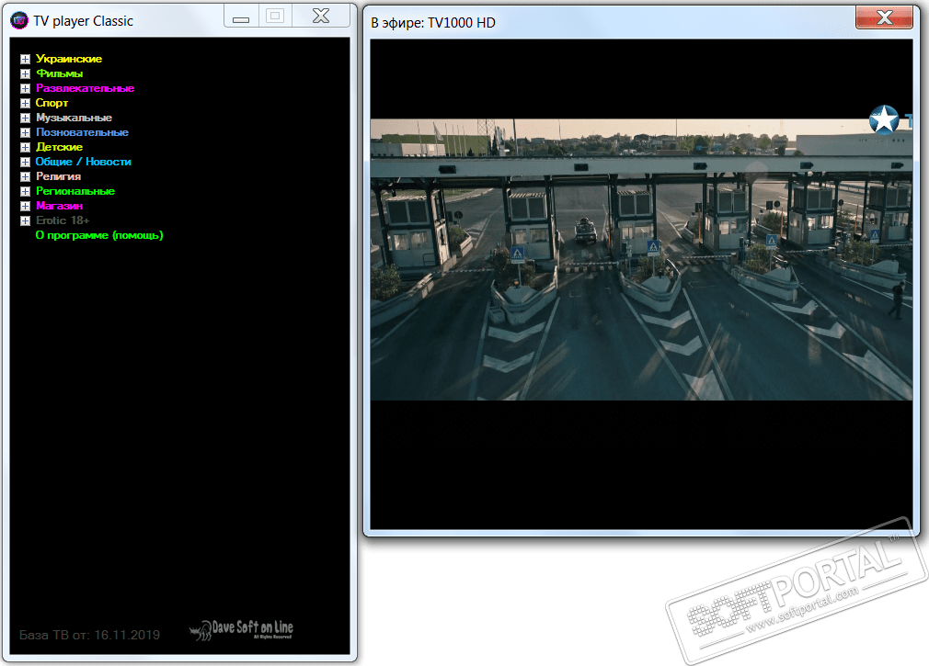Click the TV player Classic app icon
The height and width of the screenshot is (666, 929).
[x=20, y=20]
